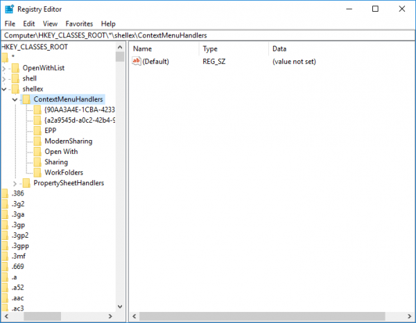The width and height of the screenshot is (416, 323).
Task: Select the (Default) string value icon
Action: (137, 61)
